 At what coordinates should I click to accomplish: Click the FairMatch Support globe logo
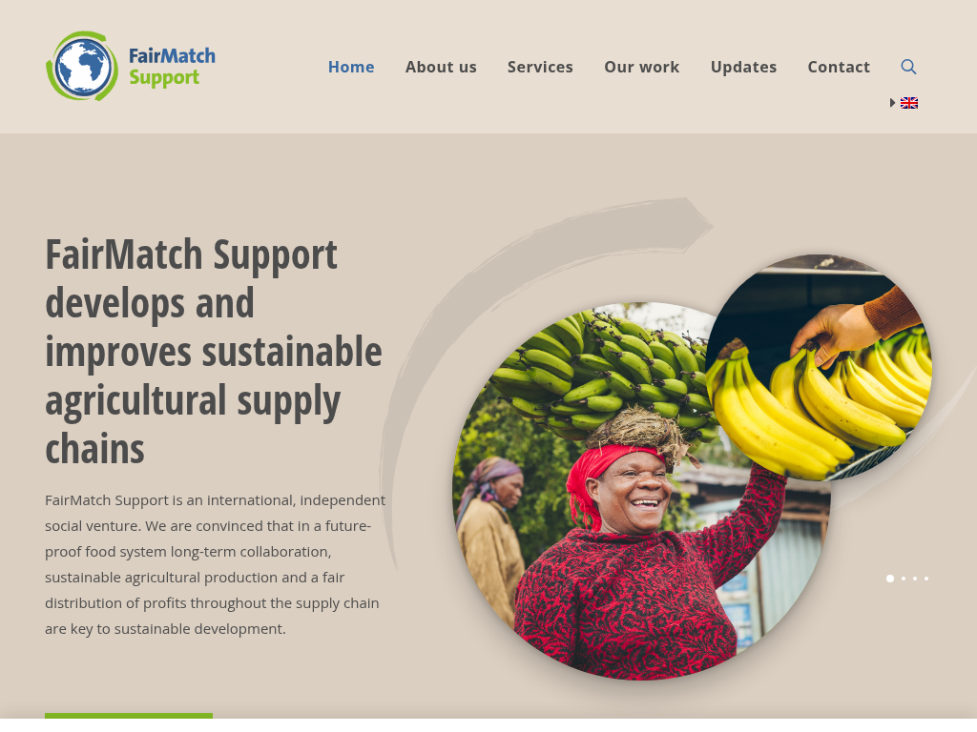tap(82, 66)
